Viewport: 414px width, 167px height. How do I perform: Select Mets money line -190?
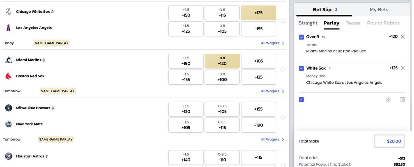258,125
